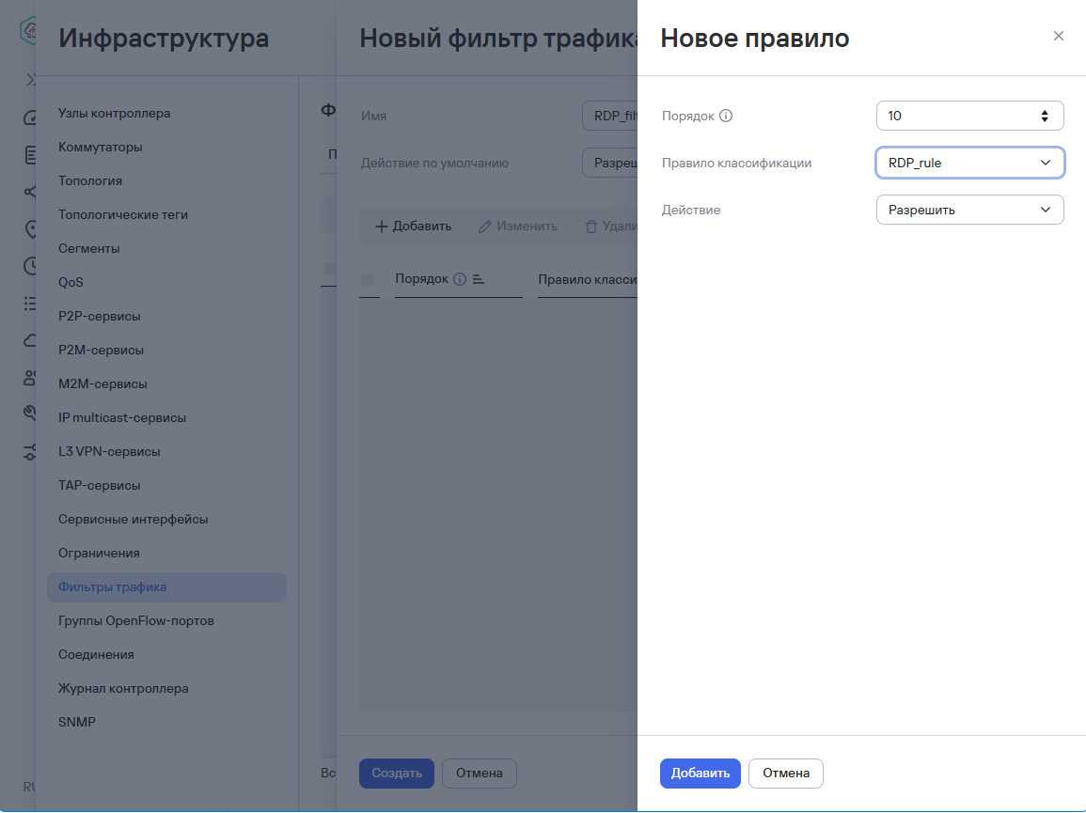Open P2M-сервисы in the sidebar
Image resolution: width=1086 pixels, height=813 pixels.
[102, 351]
